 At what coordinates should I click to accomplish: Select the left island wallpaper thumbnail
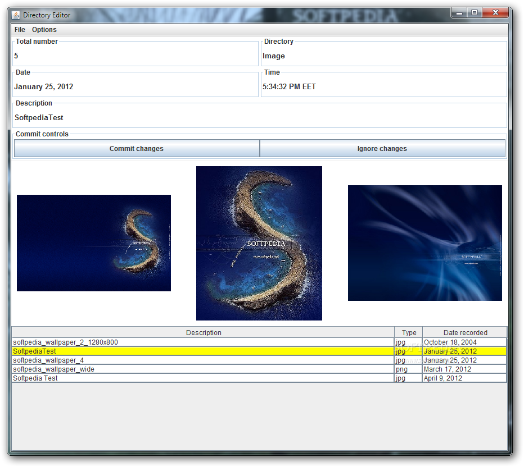point(94,243)
